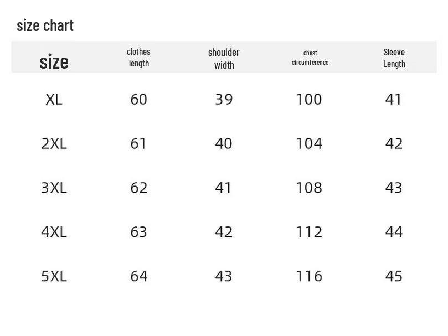Select the 3XL size row label
The height and width of the screenshot is (336, 448).
(x=54, y=188)
